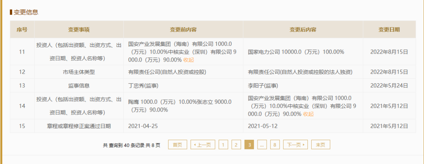
Task: Open page 1 of results
Action: (223, 145)
